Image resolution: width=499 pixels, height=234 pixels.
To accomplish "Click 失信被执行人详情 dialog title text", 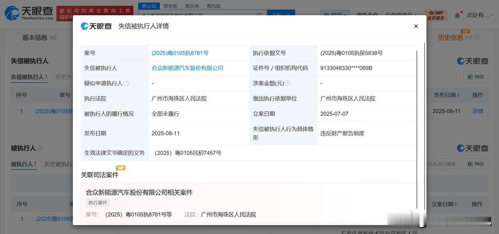I will 143,26.
